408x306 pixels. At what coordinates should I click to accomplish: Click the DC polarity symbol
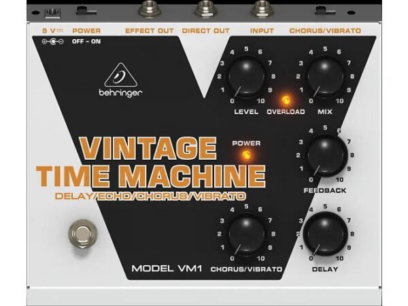click(x=53, y=41)
